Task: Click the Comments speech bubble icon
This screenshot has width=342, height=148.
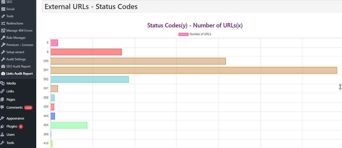Action: 2,108
